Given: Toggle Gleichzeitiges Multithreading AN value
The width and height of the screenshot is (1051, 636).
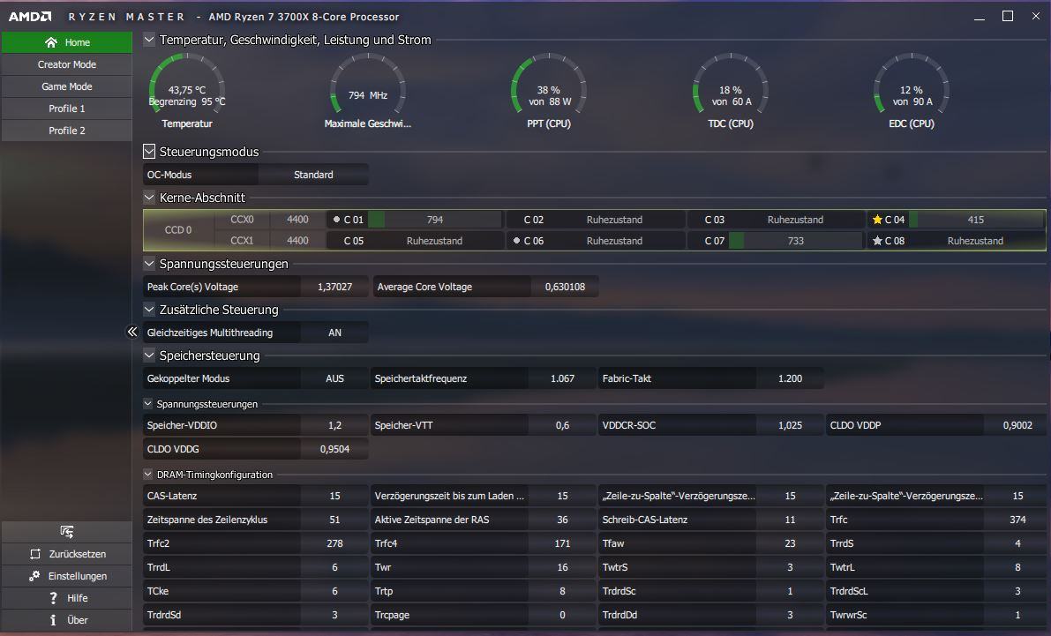Looking at the screenshot, I should [x=334, y=333].
